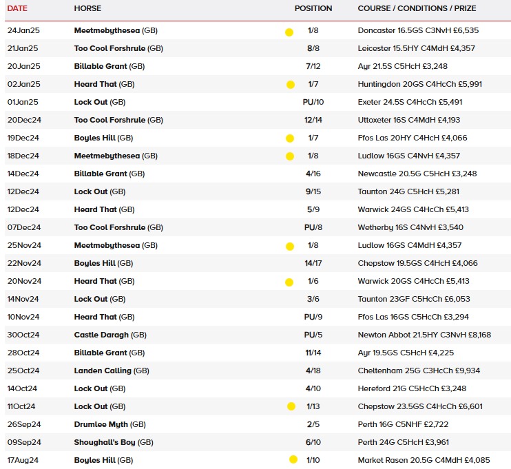The image size is (511, 469).
Task: Click Cheltenham 25G C3HcCh £9,934 text
Action: 419,371
